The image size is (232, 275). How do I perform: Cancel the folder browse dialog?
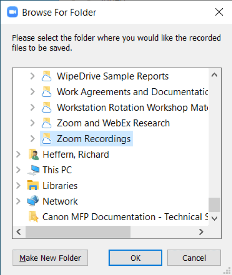(194, 258)
